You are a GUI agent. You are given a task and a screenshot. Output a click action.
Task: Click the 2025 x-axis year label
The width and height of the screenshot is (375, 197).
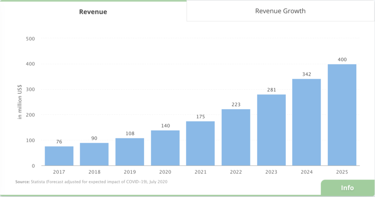(342, 172)
